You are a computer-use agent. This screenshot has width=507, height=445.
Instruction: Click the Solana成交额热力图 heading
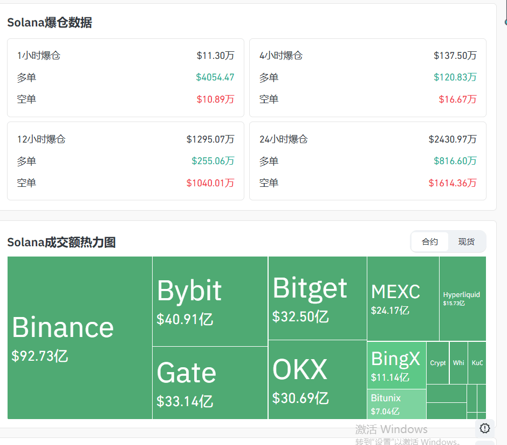(x=61, y=242)
